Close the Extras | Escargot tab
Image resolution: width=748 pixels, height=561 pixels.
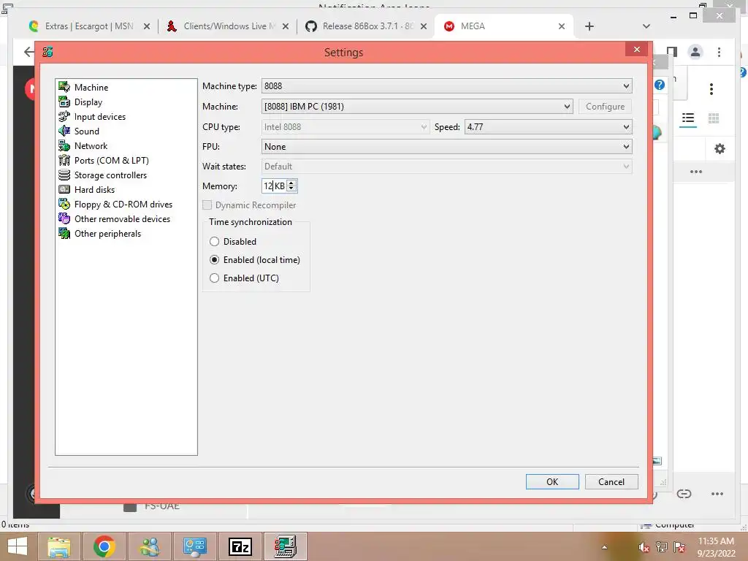[x=147, y=26]
